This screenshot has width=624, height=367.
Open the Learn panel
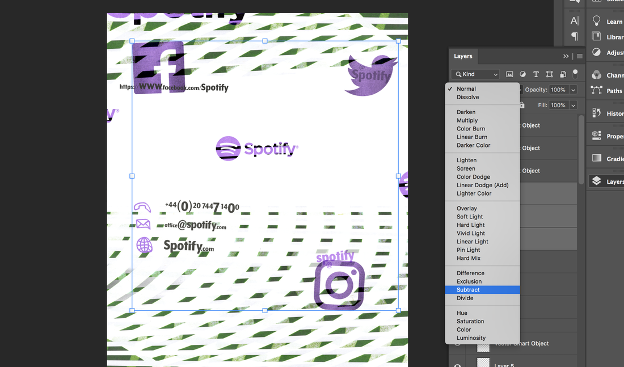(x=606, y=21)
